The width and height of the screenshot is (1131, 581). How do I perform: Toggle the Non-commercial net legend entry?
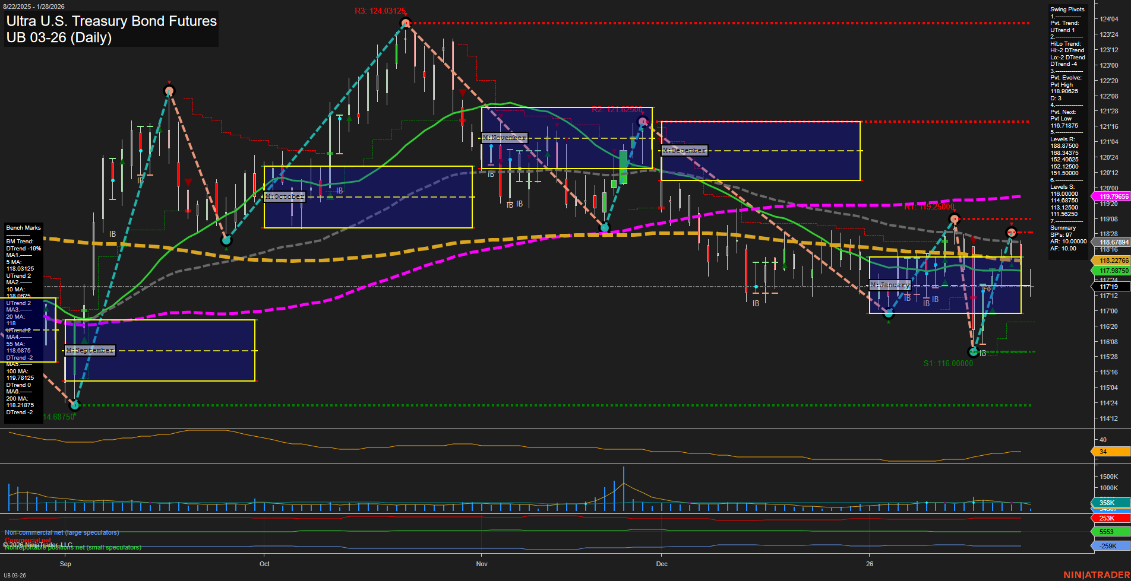click(61, 532)
